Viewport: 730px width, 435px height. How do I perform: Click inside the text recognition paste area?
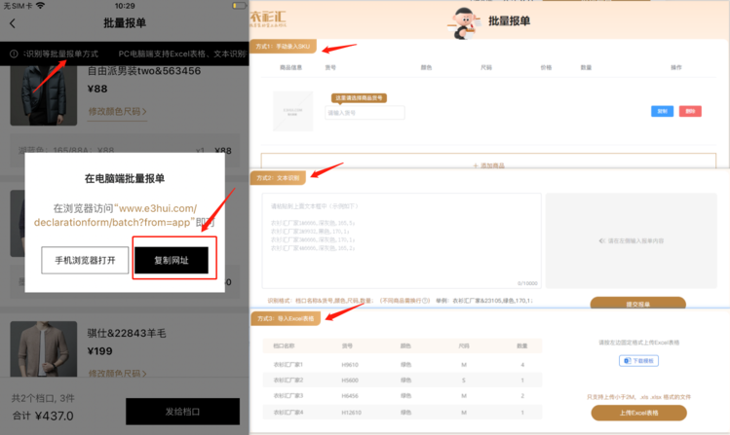401,238
